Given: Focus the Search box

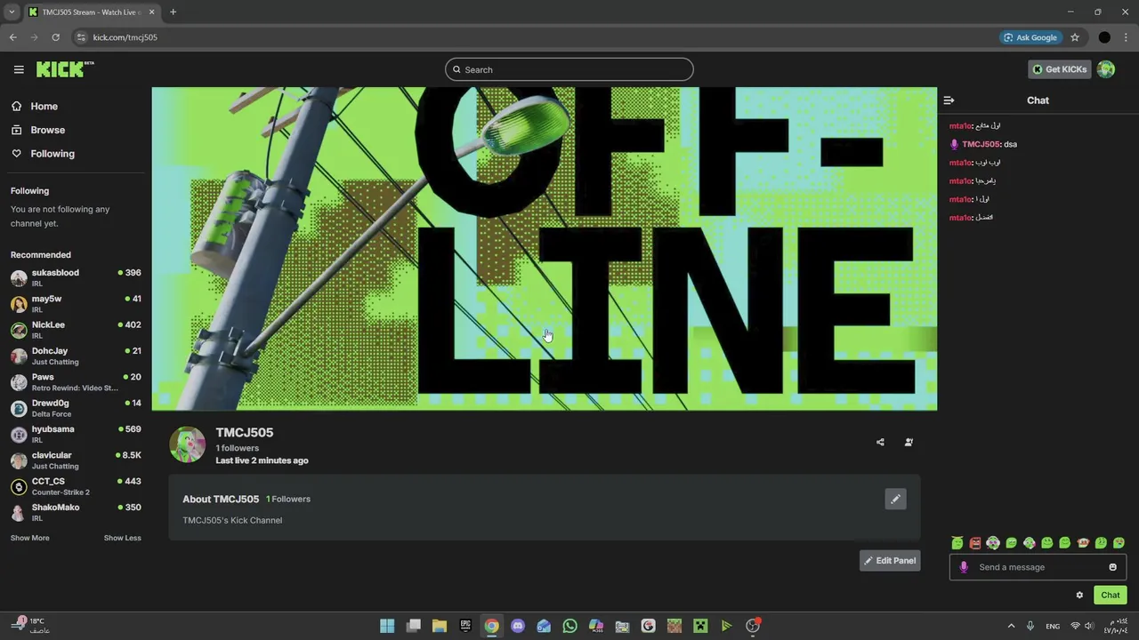Looking at the screenshot, I should tap(569, 69).
